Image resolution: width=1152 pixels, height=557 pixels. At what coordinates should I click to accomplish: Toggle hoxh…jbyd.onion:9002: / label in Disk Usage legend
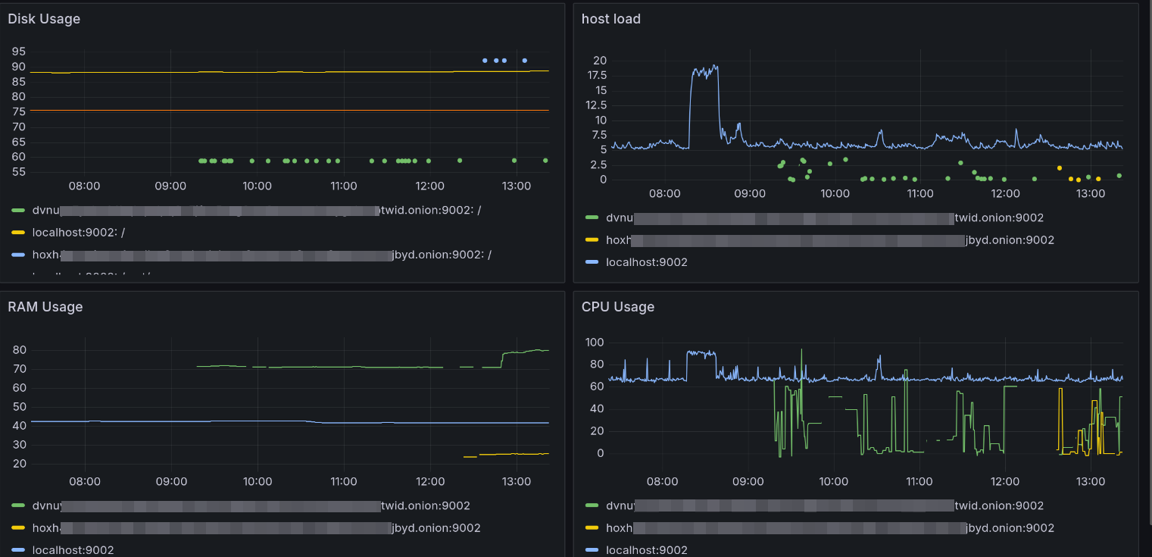[x=261, y=255]
